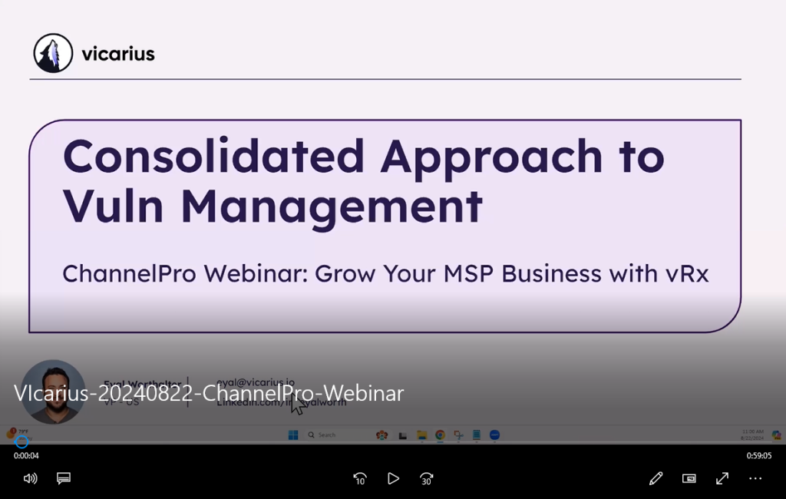Skip back 10 seconds
Viewport: 786px width, 499px height.
coord(359,478)
